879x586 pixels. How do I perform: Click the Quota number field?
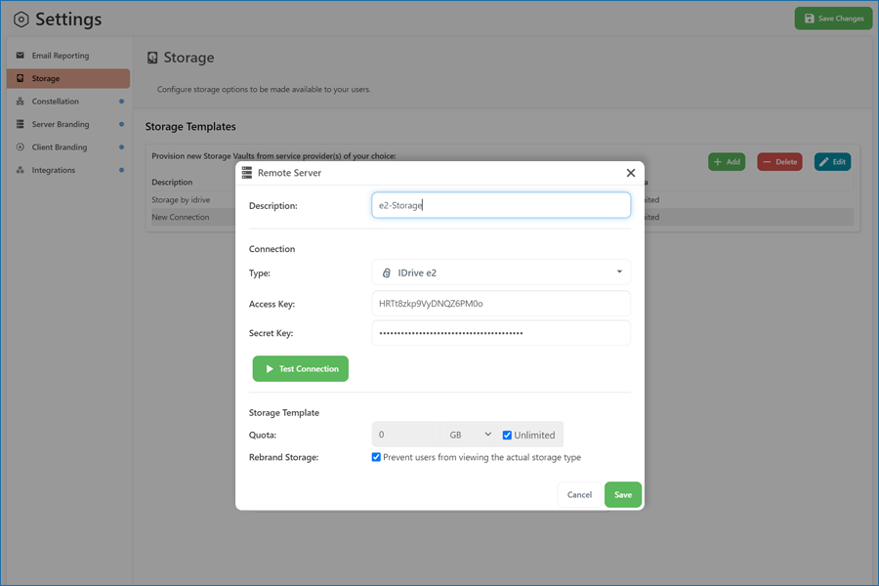406,435
